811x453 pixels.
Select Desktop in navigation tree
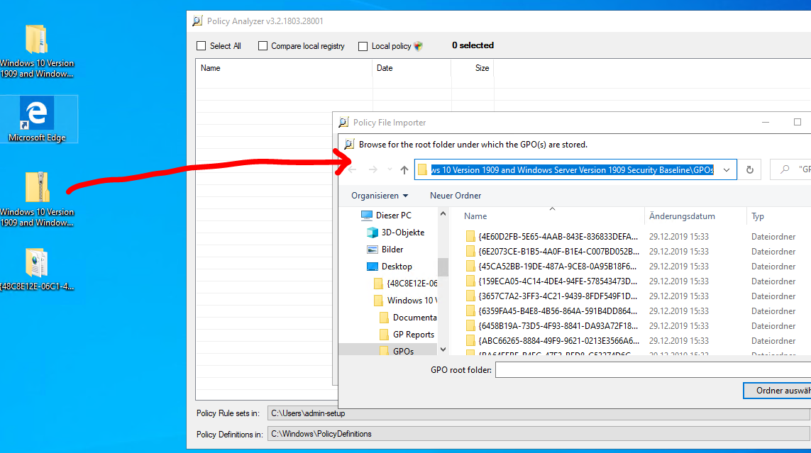click(390, 267)
